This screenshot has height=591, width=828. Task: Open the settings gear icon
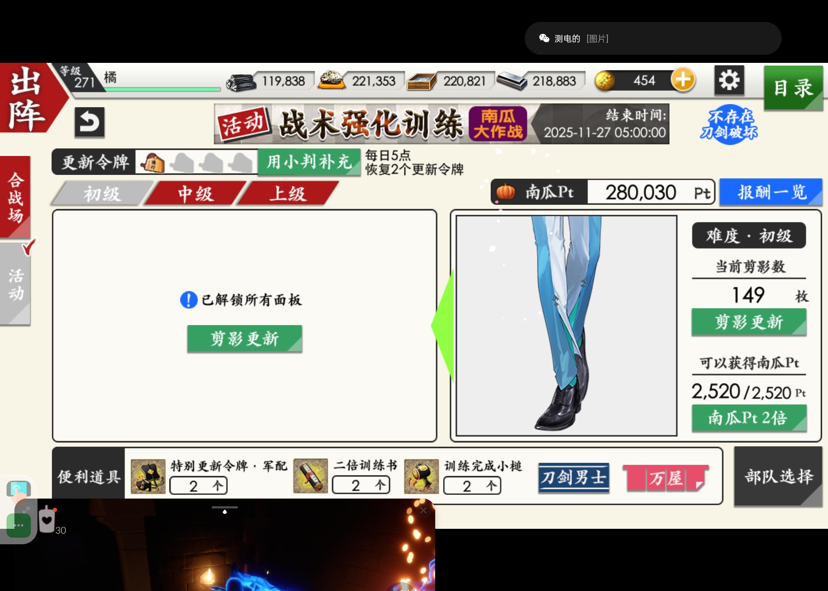point(729,80)
